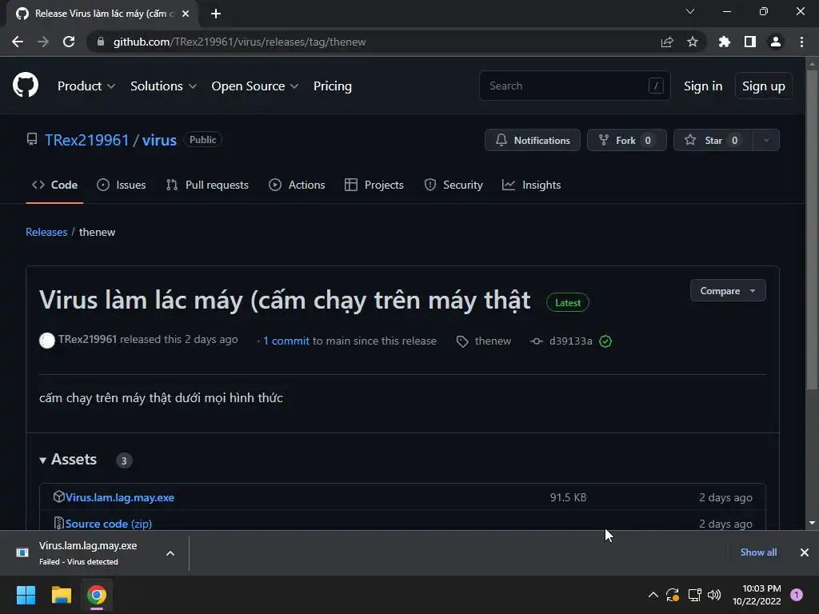Close the downloads bar
The width and height of the screenshot is (819, 614).
(805, 552)
